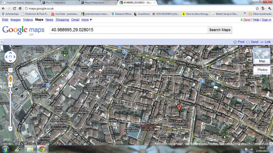Viewport: 273px width, 153px height.
Task: Open the more dropdown menu
Action: tap(87, 20)
